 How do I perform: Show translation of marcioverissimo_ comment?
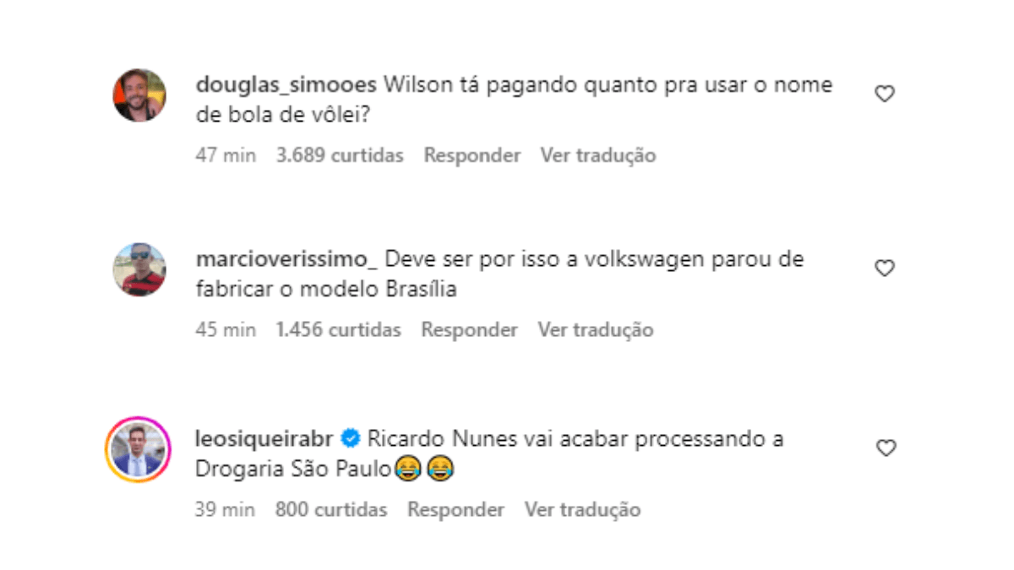[x=596, y=329]
